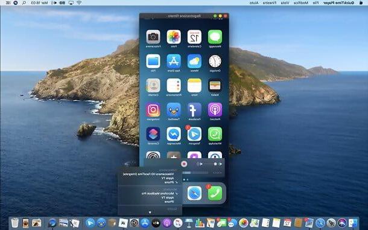The width and height of the screenshot is (368, 230).
Task: Open Tweetbot app on the iPhone screen
Action: (x=174, y=110)
